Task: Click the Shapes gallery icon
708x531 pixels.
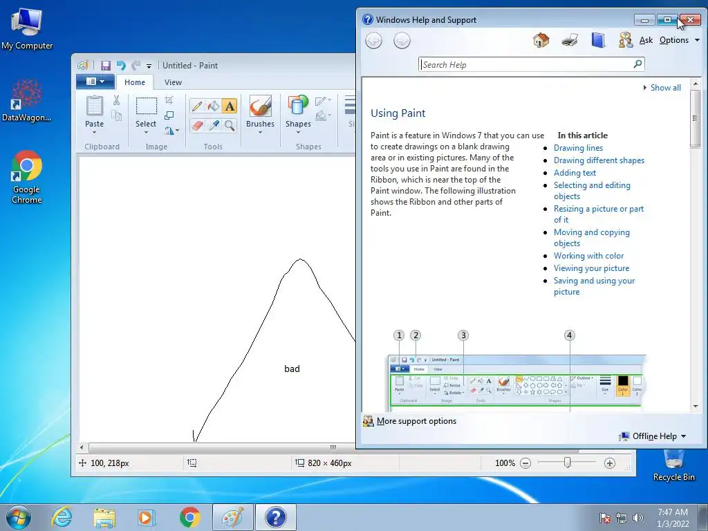Action: pos(298,106)
